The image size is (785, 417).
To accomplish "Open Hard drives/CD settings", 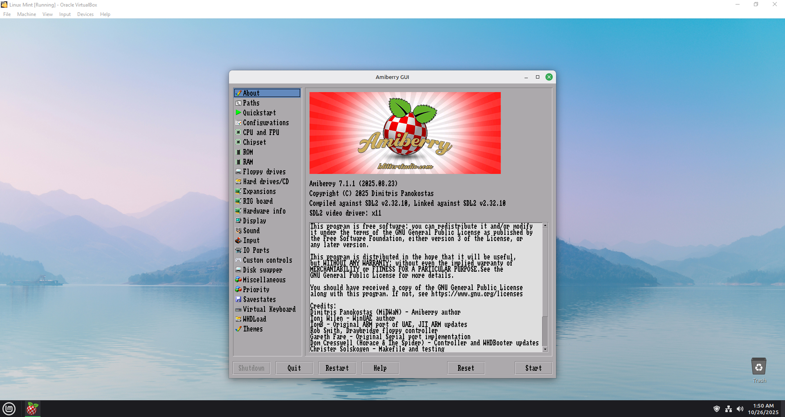I will click(267, 182).
